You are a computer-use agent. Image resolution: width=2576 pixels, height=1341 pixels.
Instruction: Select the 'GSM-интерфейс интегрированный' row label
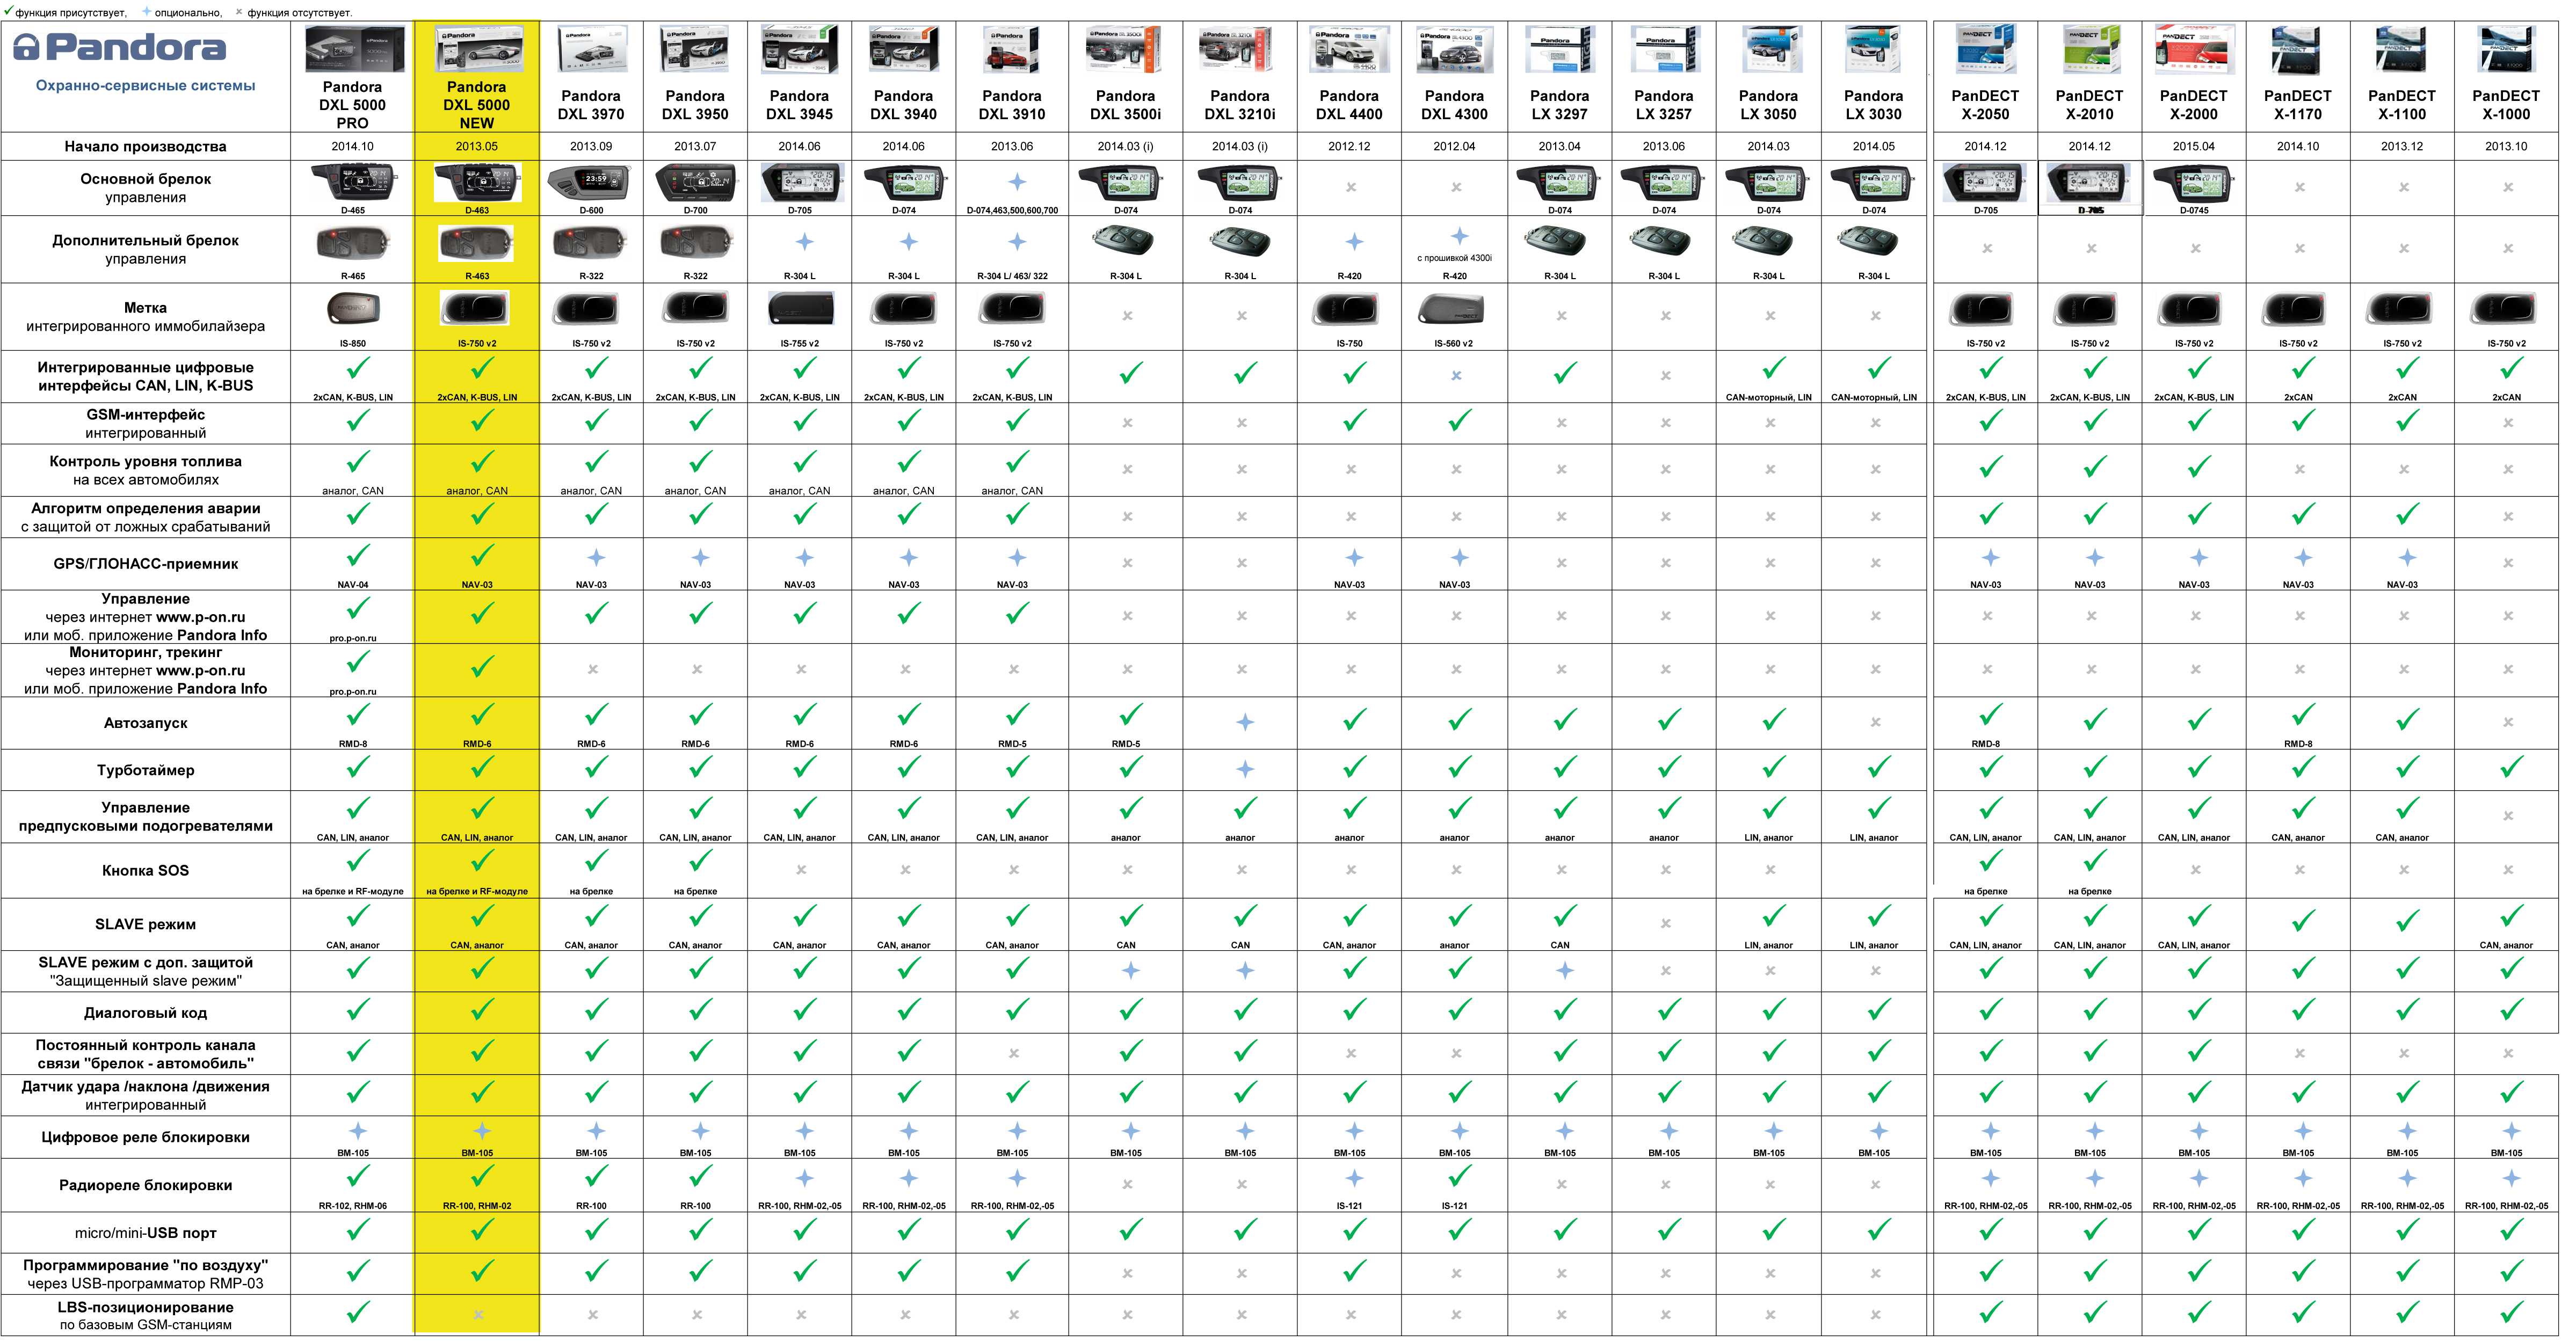146,425
